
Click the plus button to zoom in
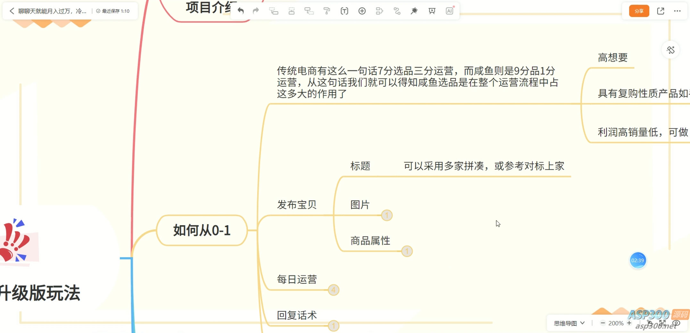[x=629, y=323]
